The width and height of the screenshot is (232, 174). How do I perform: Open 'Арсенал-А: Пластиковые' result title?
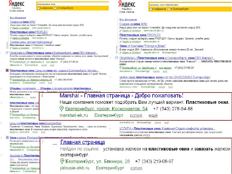click(x=25, y=155)
